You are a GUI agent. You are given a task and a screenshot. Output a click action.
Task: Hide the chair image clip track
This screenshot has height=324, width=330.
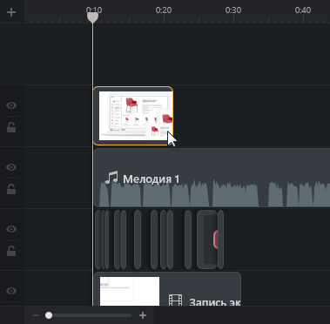11,105
